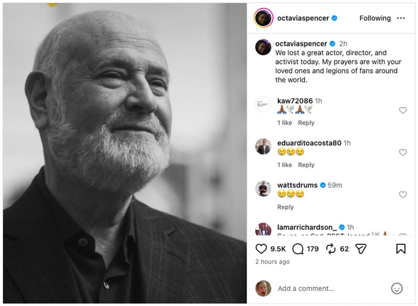The image size is (418, 306).
Task: Click the 2h timestamp on the caption
Action: coord(343,44)
